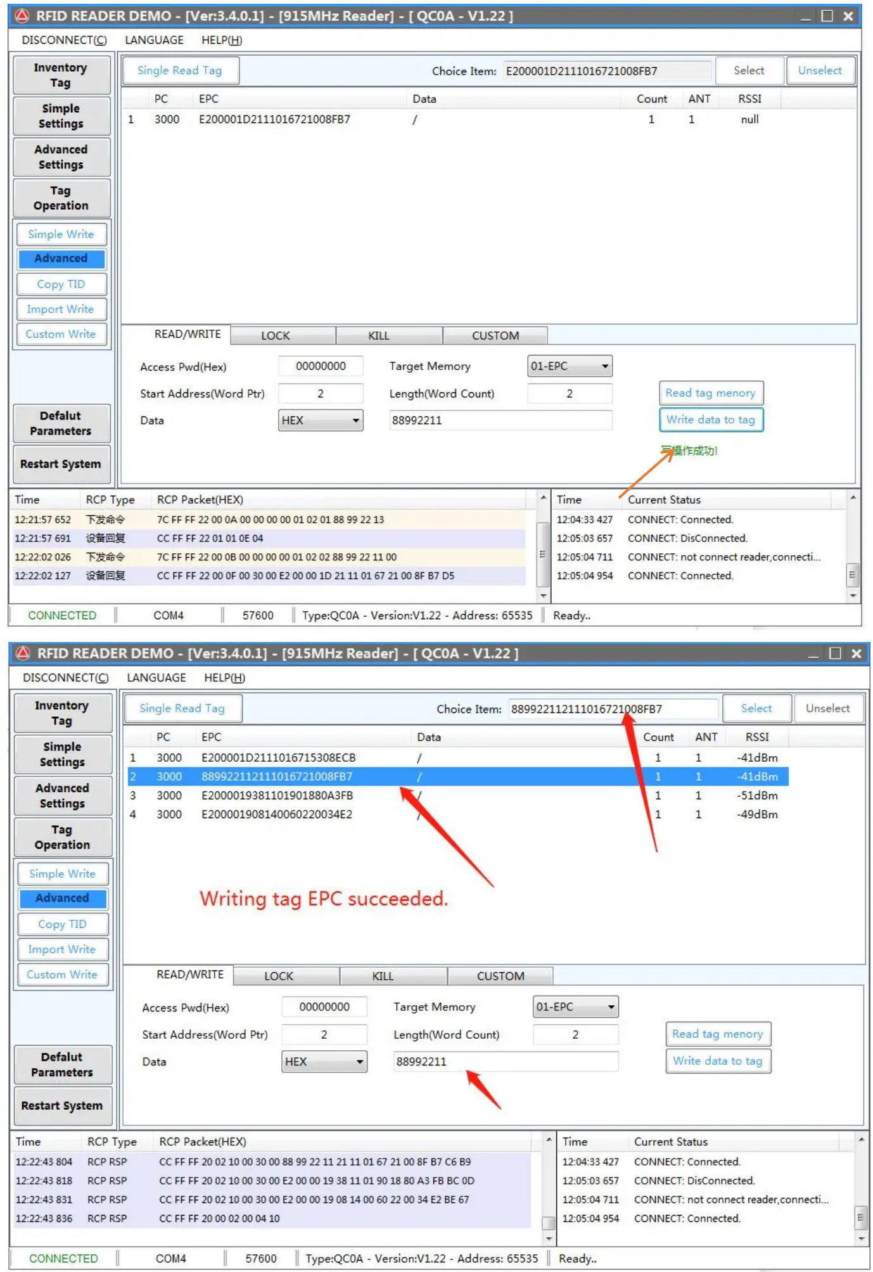Click Current Status scrollbar up arrow, upper window
The height and width of the screenshot is (1272, 873).
point(853,498)
